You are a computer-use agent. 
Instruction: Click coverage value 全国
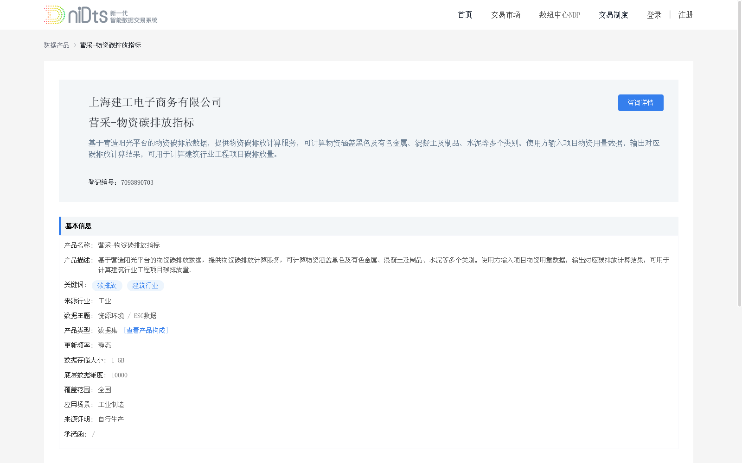(104, 390)
